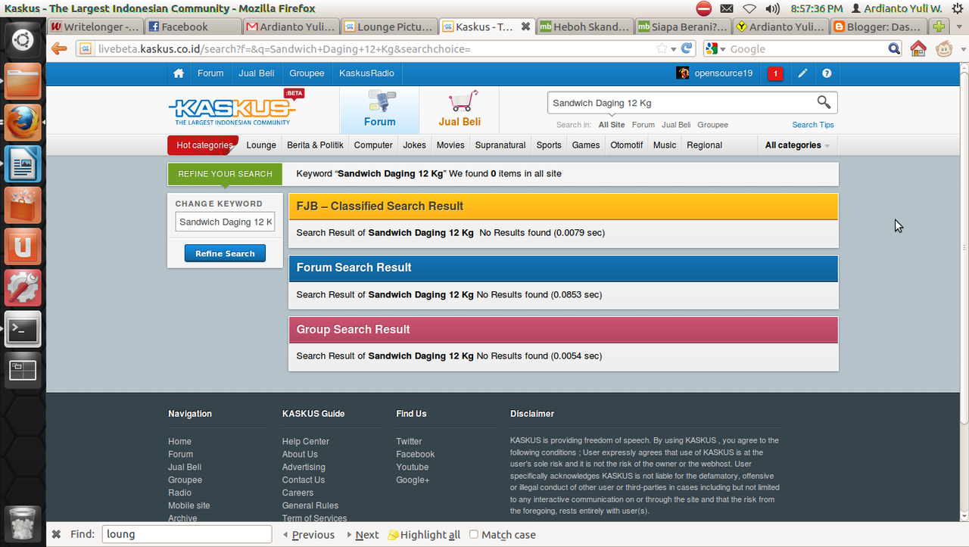Click the monkey add-on icon in toolbar
The height and width of the screenshot is (547, 969).
(x=944, y=48)
